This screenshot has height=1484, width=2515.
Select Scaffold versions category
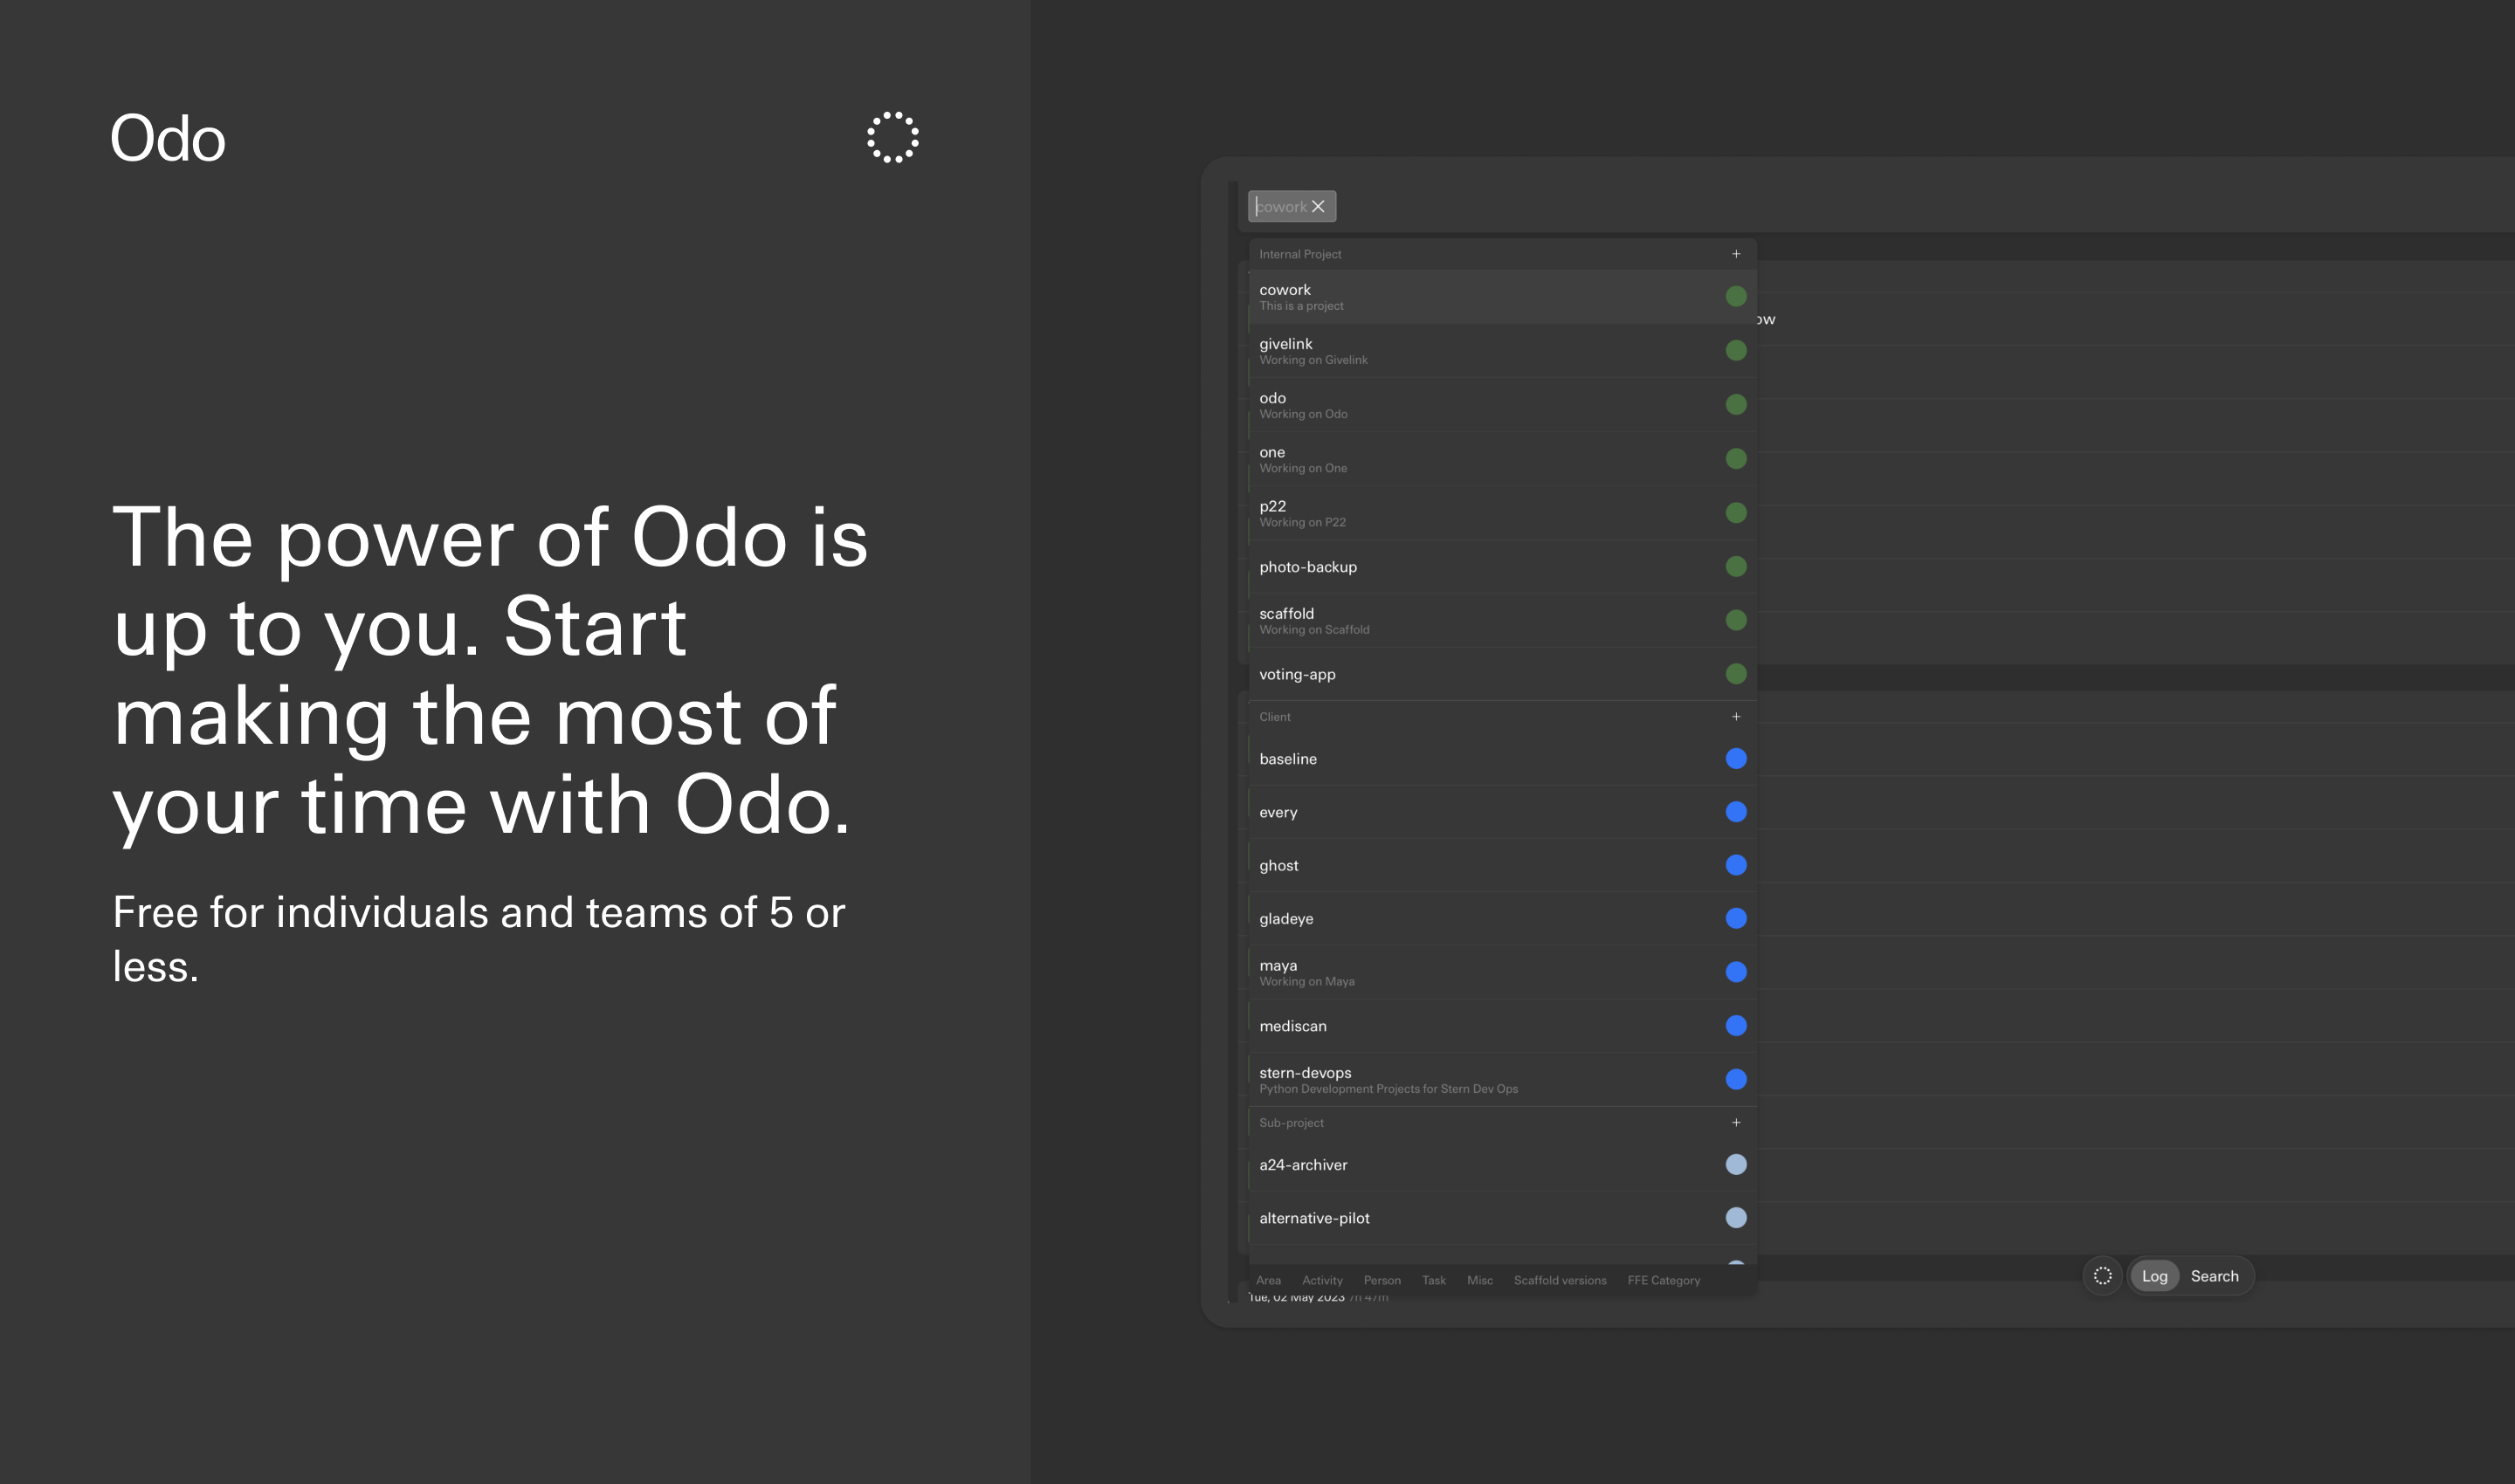click(x=1561, y=1280)
